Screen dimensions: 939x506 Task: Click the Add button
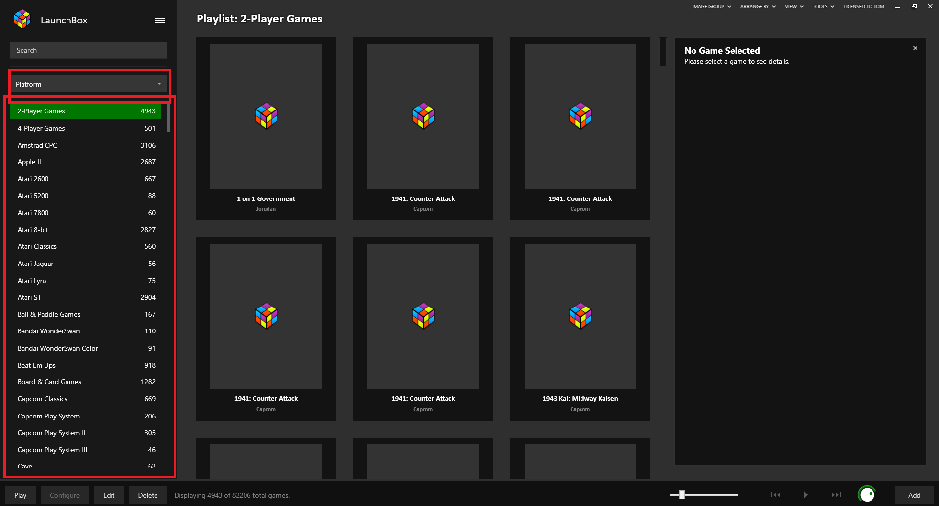(x=914, y=495)
